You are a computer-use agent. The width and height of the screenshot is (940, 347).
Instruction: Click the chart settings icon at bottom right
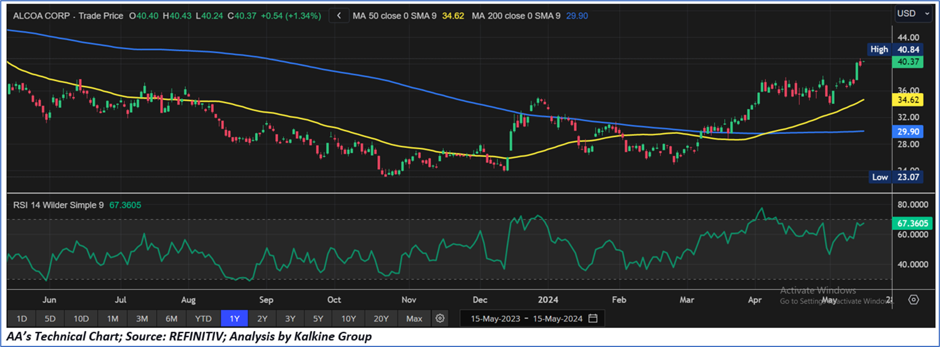[x=914, y=300]
